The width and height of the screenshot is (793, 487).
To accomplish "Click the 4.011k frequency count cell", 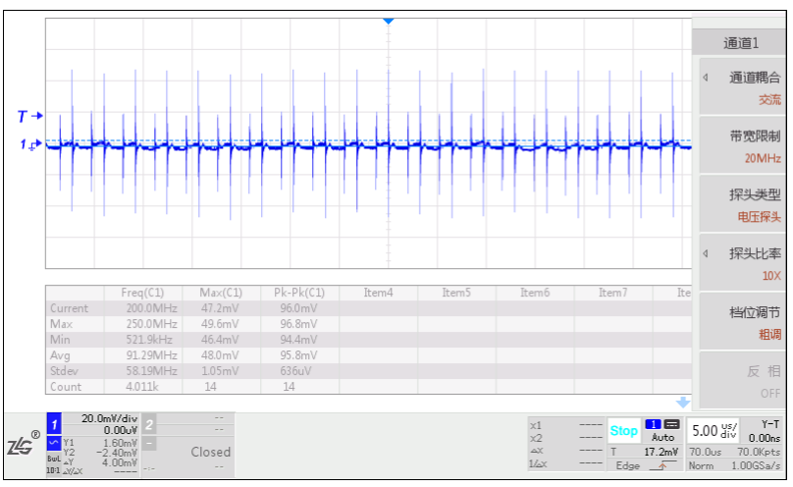I will coord(142,387).
